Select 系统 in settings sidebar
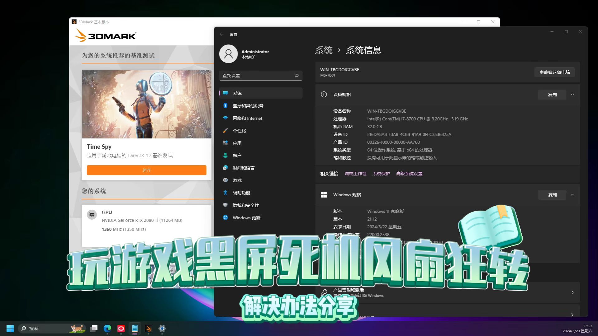Image resolution: width=598 pixels, height=336 pixels. (x=261, y=93)
